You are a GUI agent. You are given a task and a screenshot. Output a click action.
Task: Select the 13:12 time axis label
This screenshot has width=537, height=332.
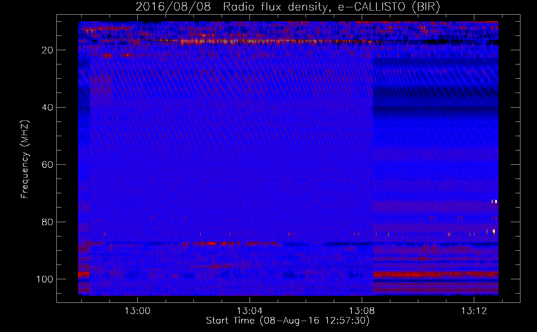click(x=474, y=311)
